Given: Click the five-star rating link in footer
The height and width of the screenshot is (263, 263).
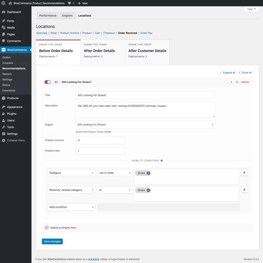Looking at the screenshot, I should (x=94, y=259).
